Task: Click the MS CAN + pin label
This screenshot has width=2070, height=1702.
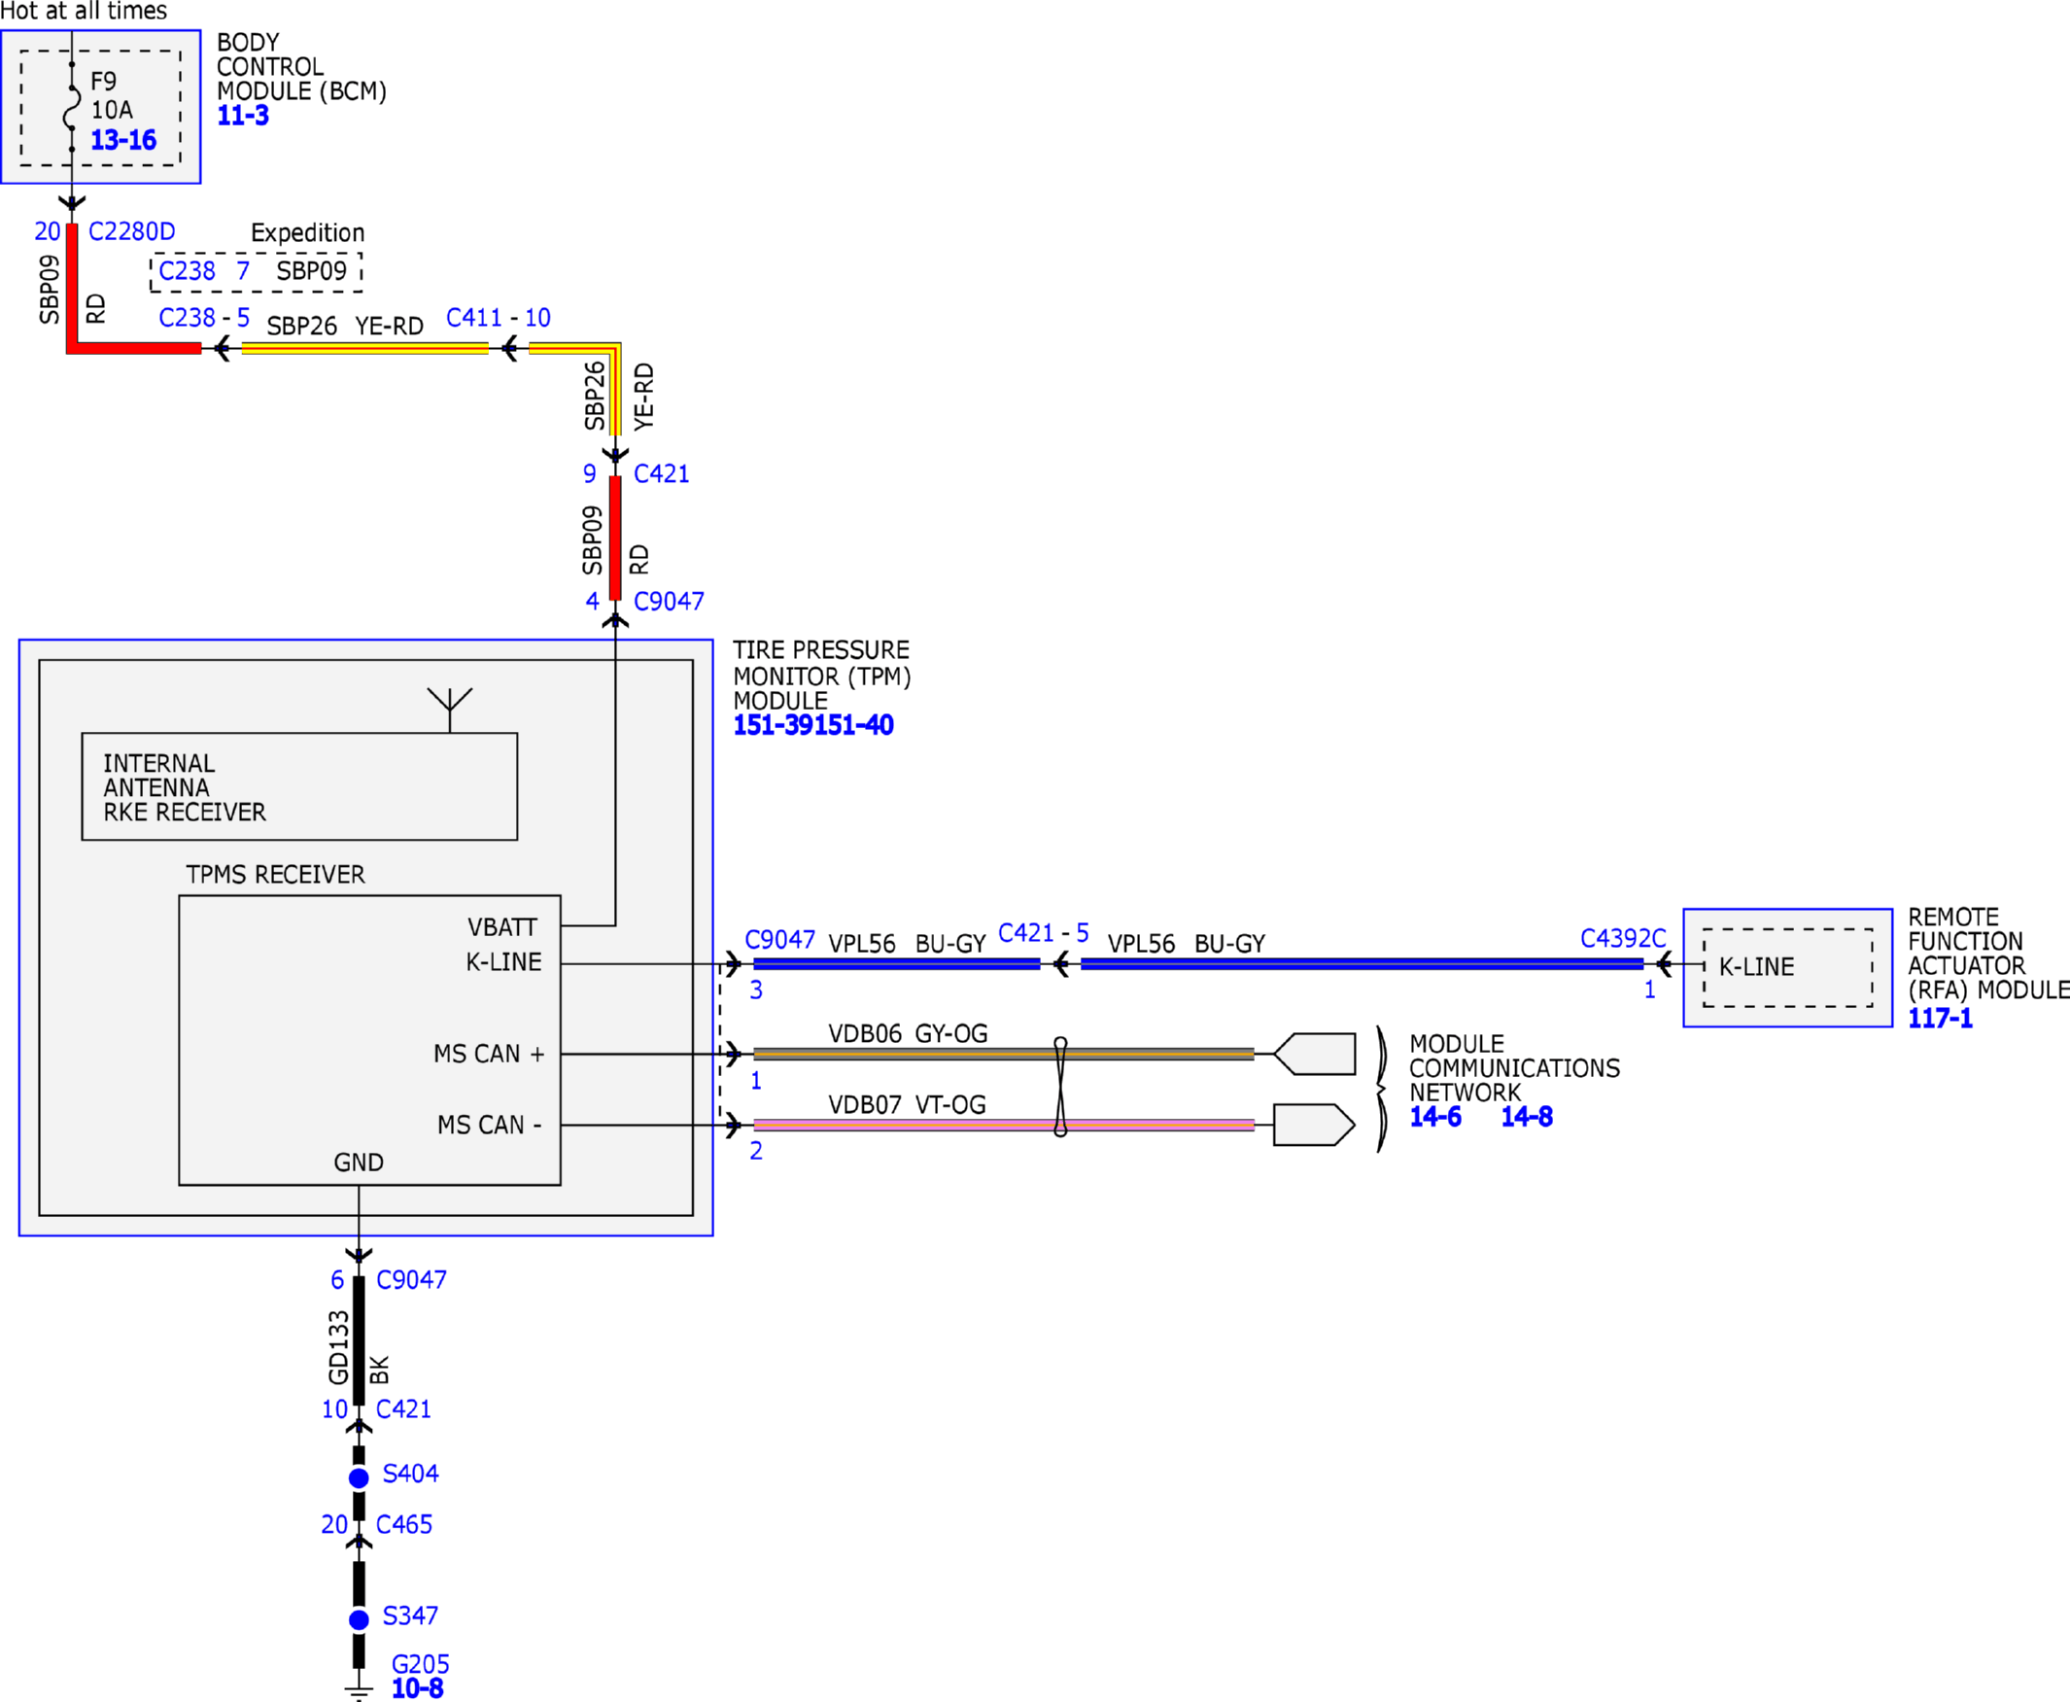Action: (x=489, y=1054)
